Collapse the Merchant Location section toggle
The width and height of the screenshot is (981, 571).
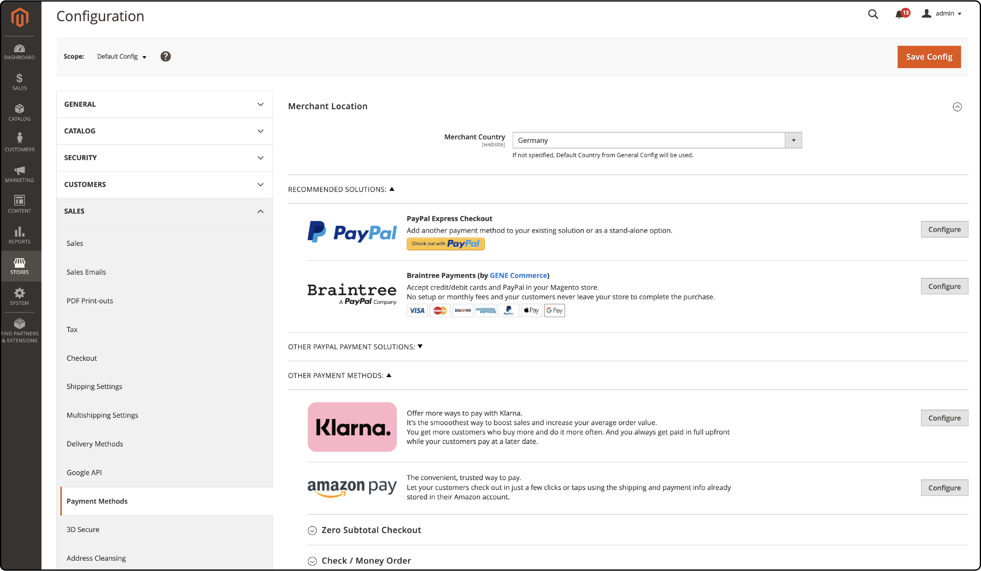point(957,107)
